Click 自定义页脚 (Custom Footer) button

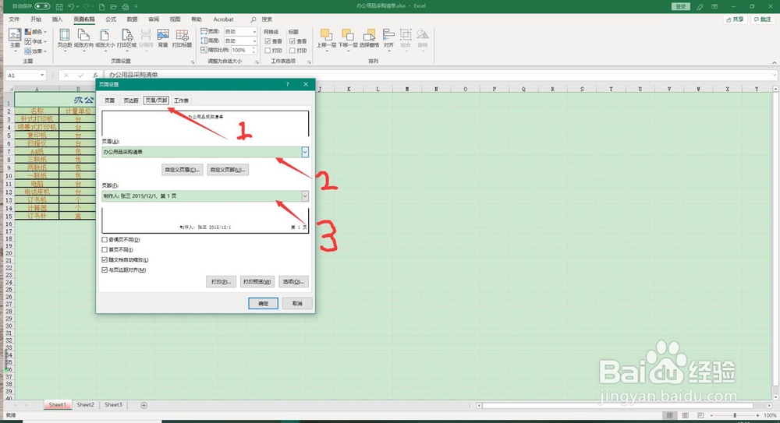tap(228, 170)
